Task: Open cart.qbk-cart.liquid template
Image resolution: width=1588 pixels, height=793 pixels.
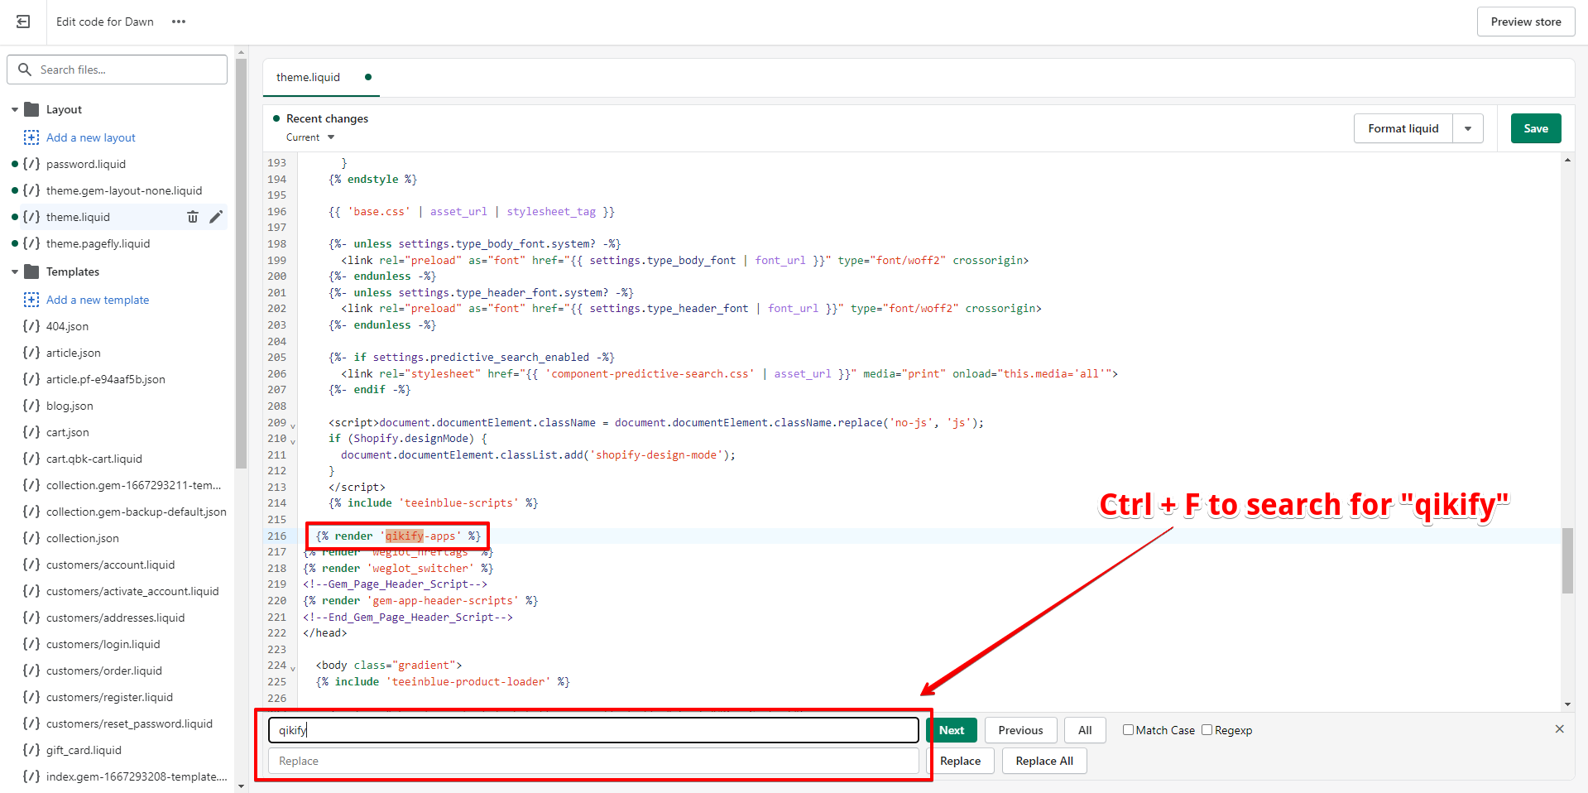Action: pyautogui.click(x=94, y=459)
